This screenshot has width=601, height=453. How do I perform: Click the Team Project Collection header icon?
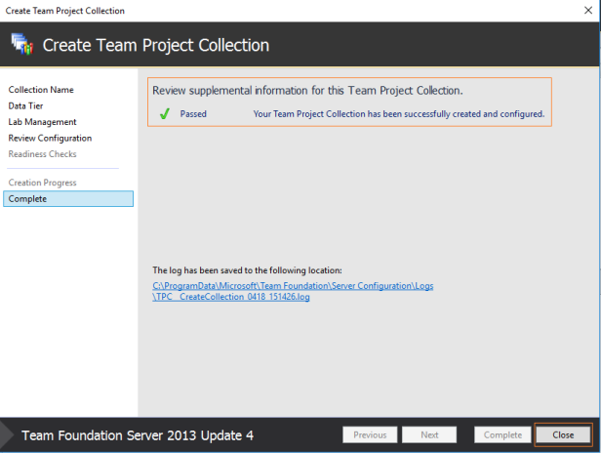point(22,45)
